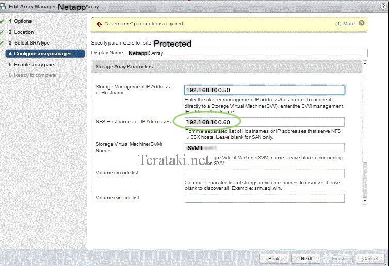The width and height of the screenshot is (389, 266).
Task: Select step 4 Configure array manager
Action: point(45,54)
